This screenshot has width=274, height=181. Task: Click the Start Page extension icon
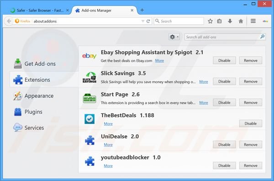tap(90, 98)
